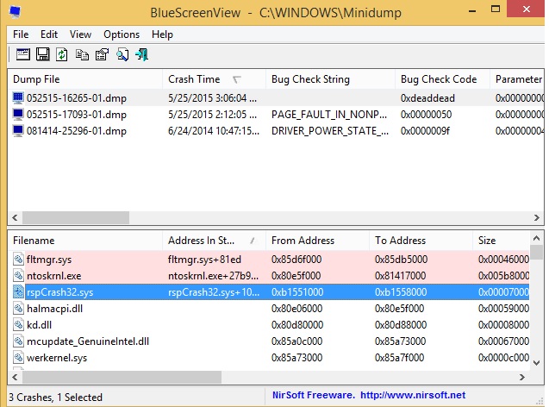Click the "3 Crashes, 1 Selected" status text
This screenshot has width=549, height=407.
pyautogui.click(x=55, y=398)
